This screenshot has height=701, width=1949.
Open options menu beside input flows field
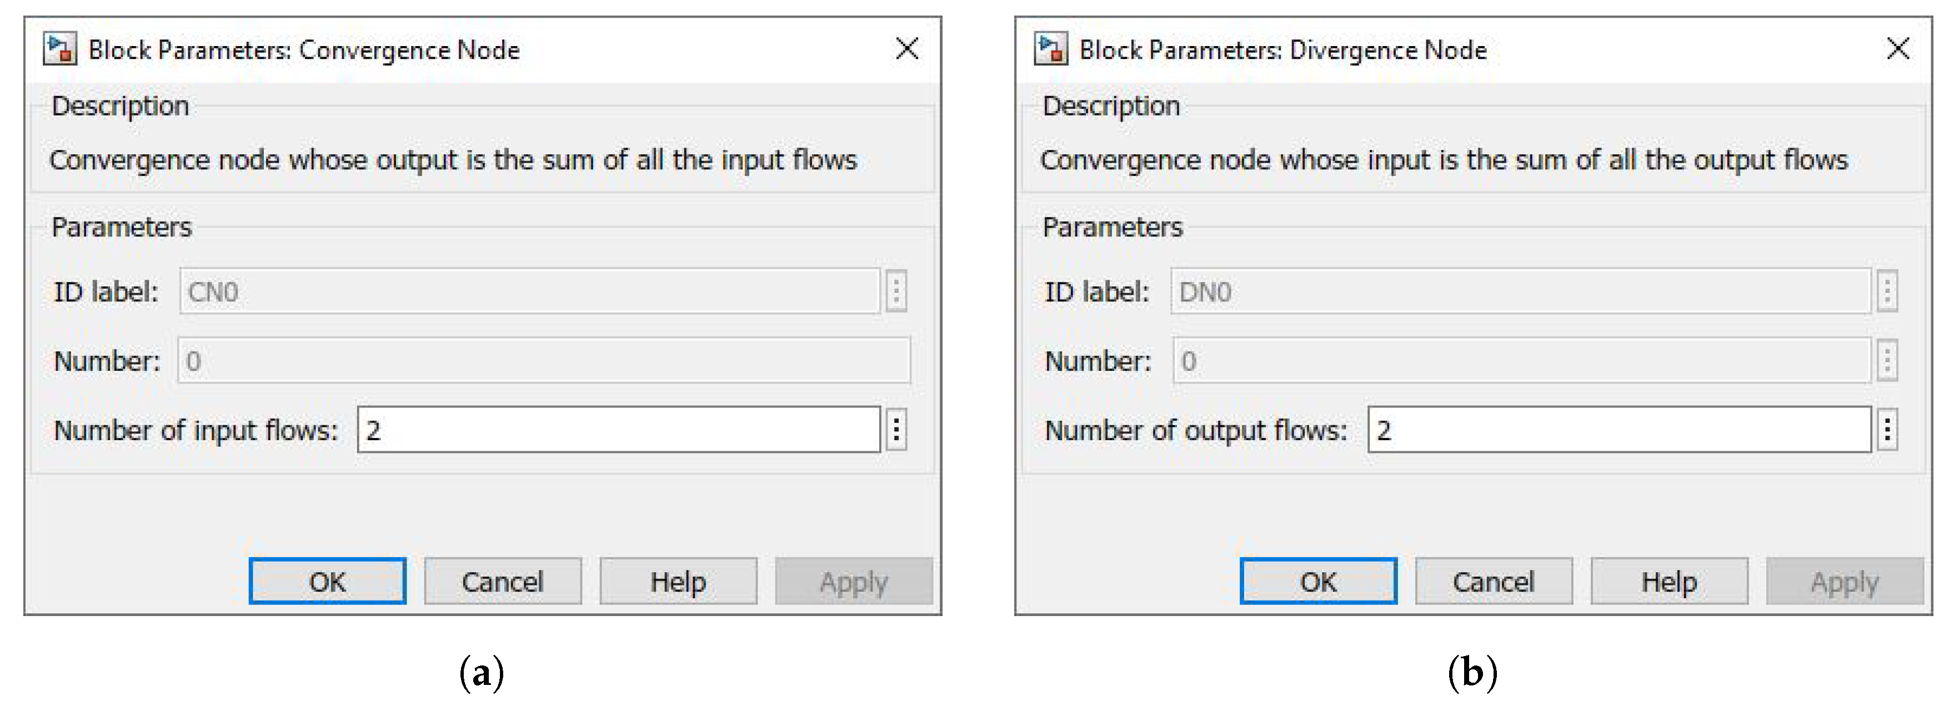coord(896,430)
